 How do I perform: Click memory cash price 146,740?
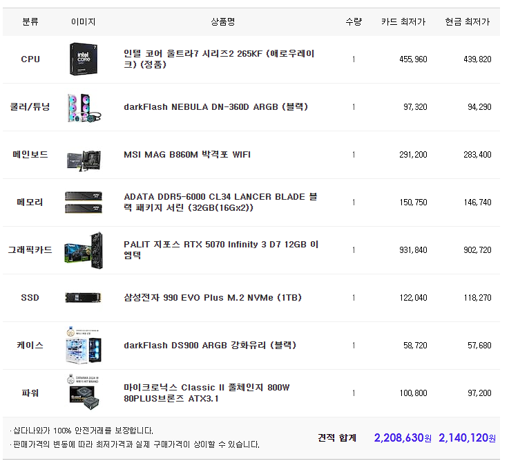click(477, 203)
